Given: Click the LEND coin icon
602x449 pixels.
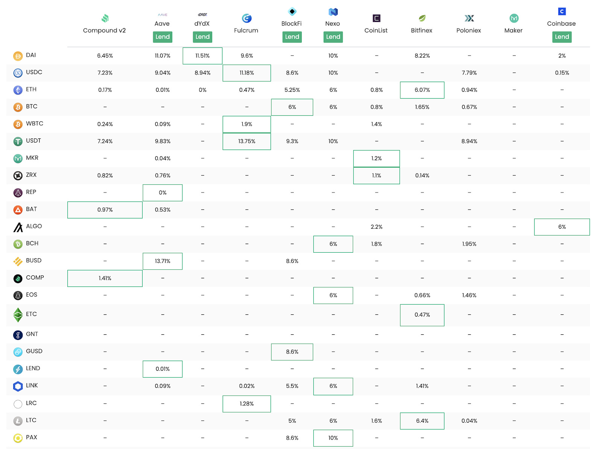Looking at the screenshot, I should pyautogui.click(x=18, y=369).
